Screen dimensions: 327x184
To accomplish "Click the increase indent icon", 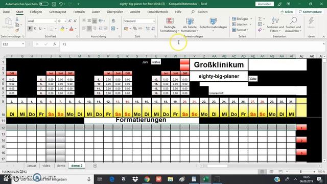I will point(106,29).
